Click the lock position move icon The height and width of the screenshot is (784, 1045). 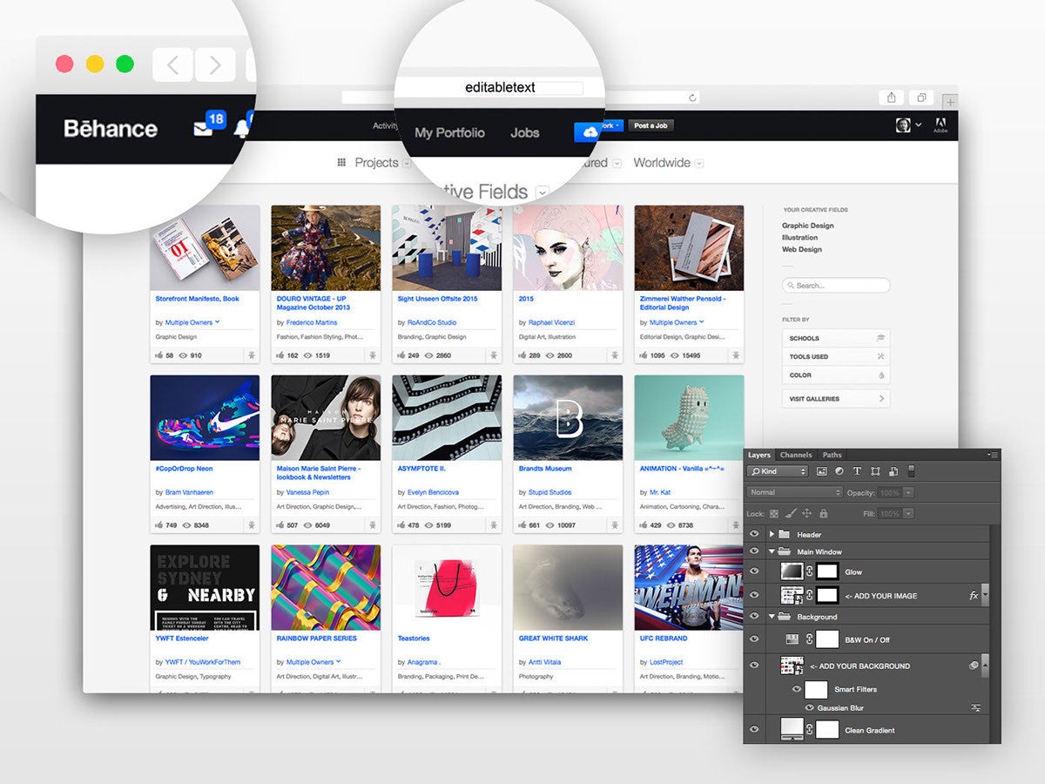(807, 514)
